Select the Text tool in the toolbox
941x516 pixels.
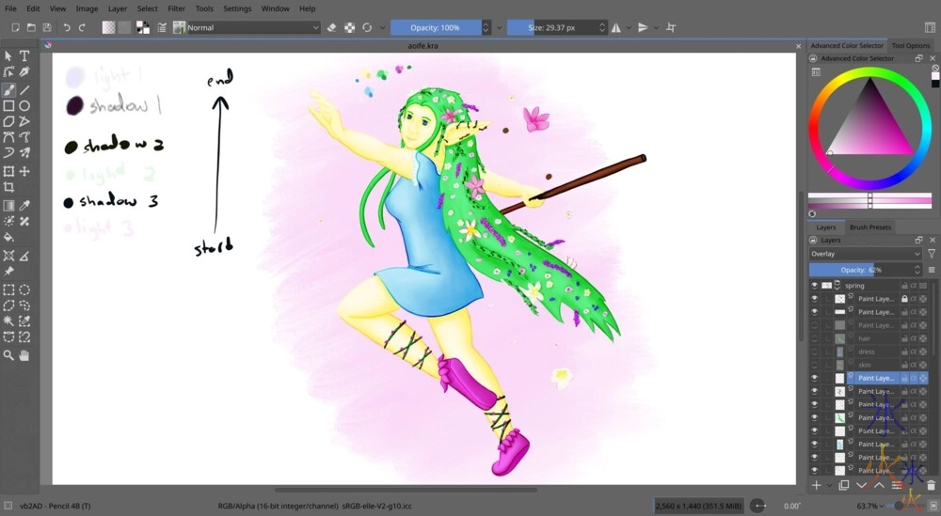[x=24, y=56]
